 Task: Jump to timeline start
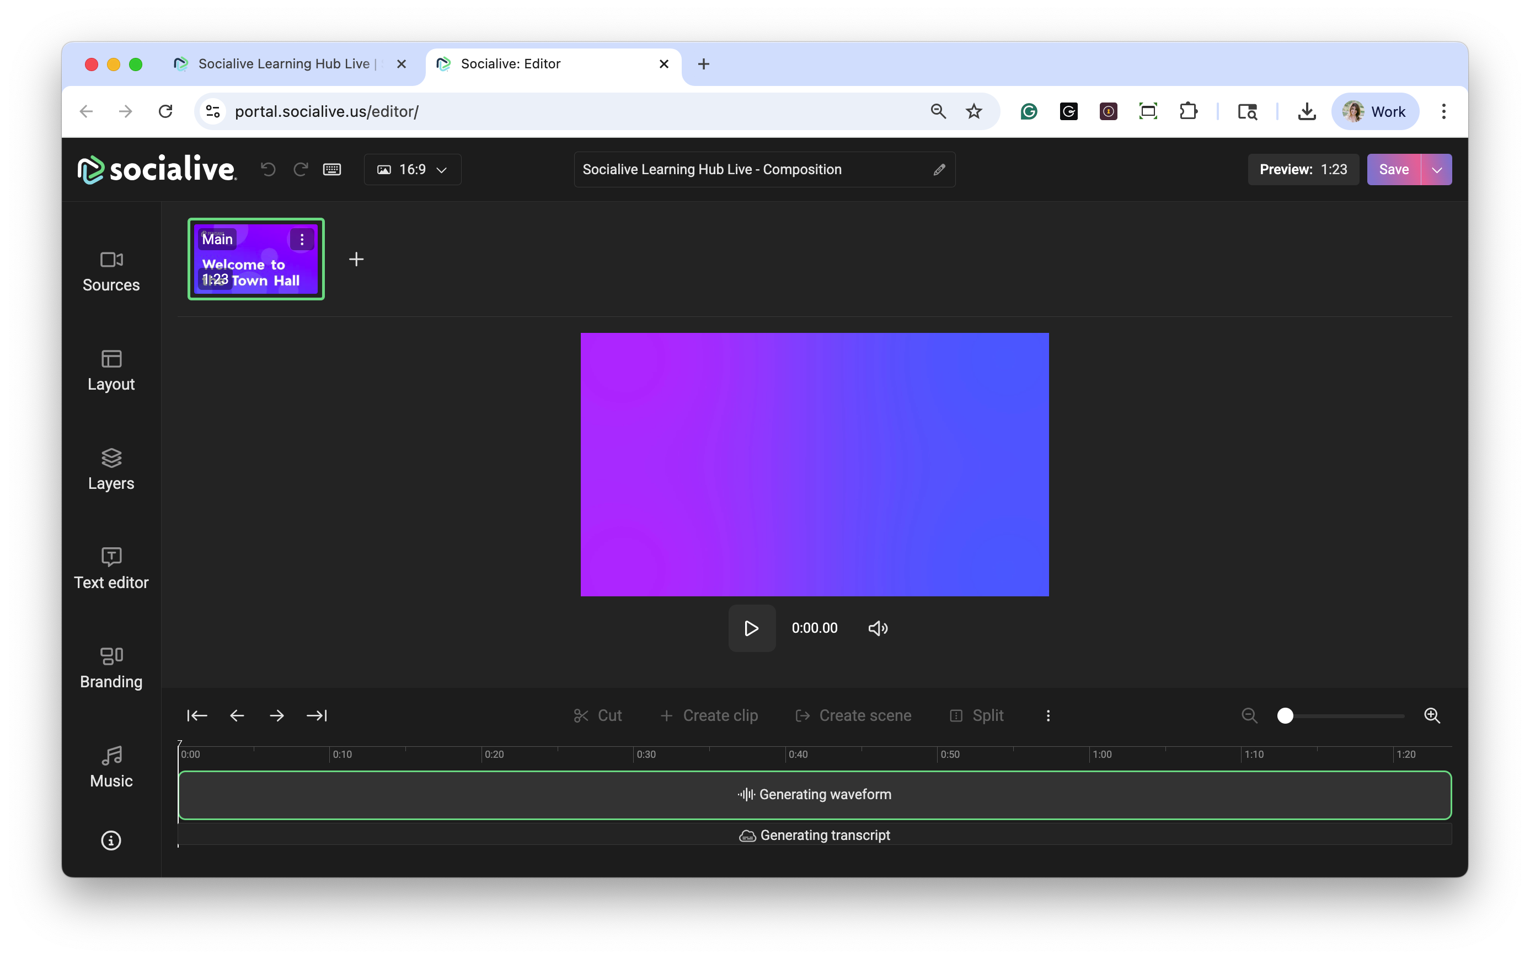point(197,715)
